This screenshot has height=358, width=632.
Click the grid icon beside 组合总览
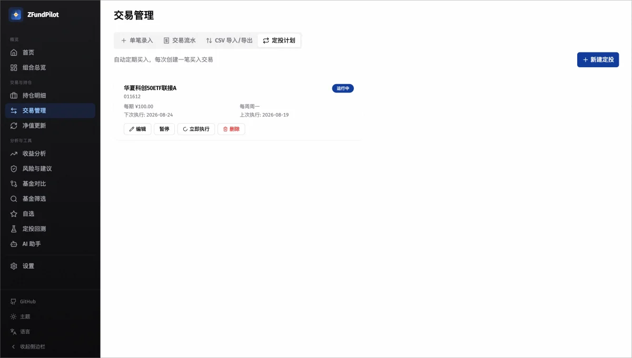(x=14, y=68)
